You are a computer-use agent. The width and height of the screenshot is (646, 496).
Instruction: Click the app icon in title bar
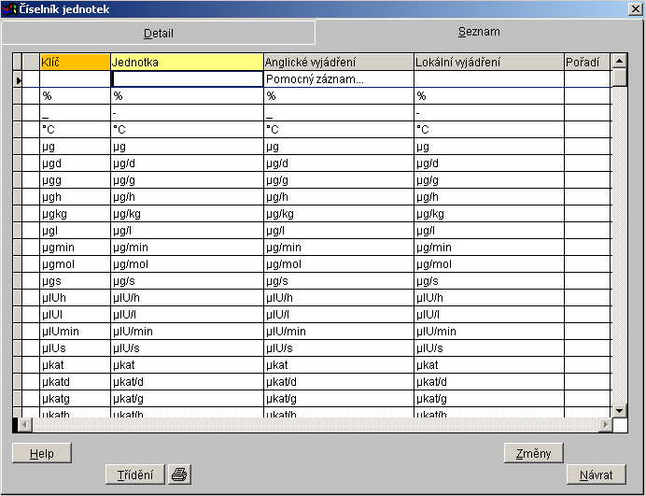tap(9, 9)
